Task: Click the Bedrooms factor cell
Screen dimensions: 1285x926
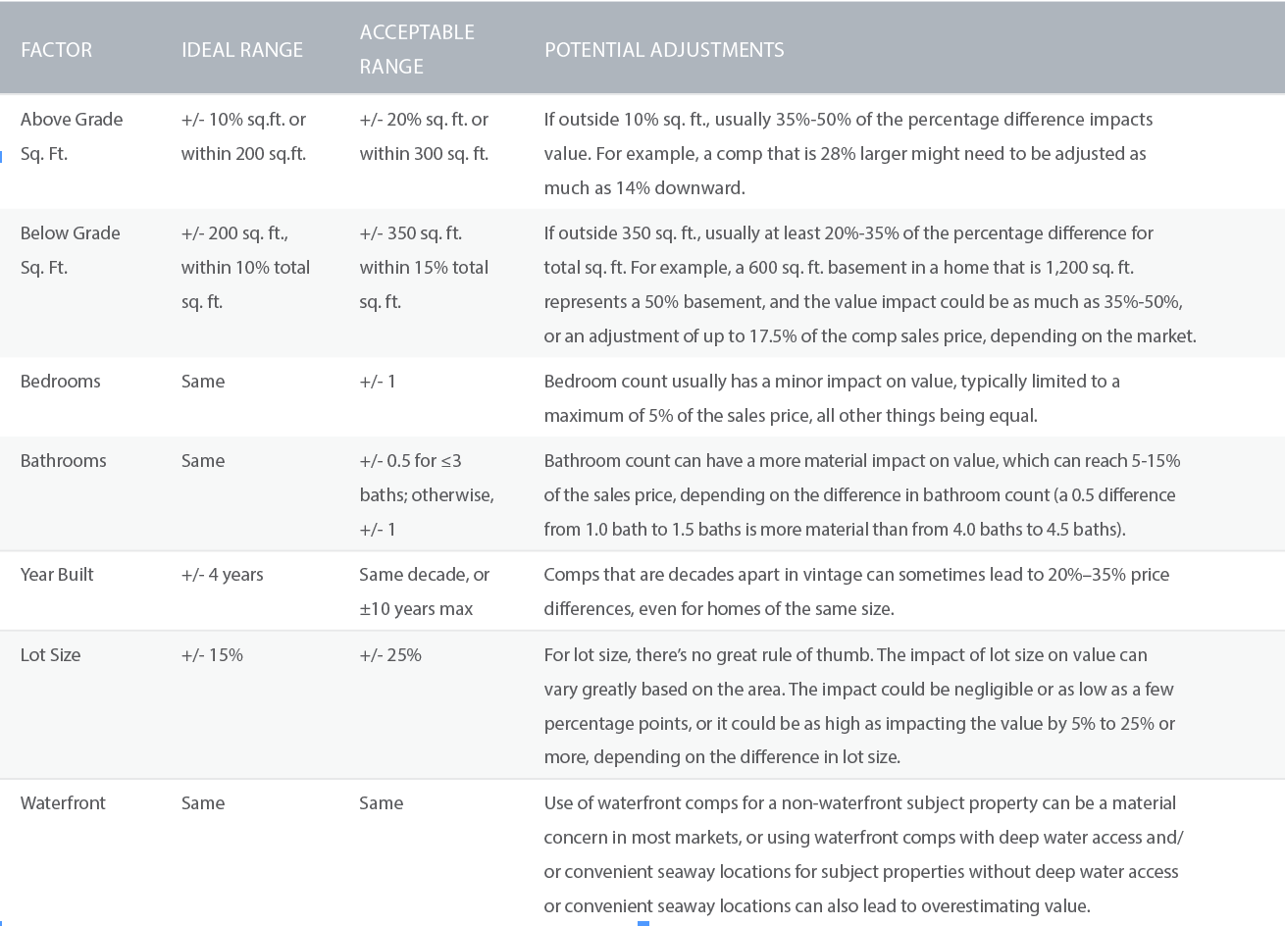Action: pos(60,381)
